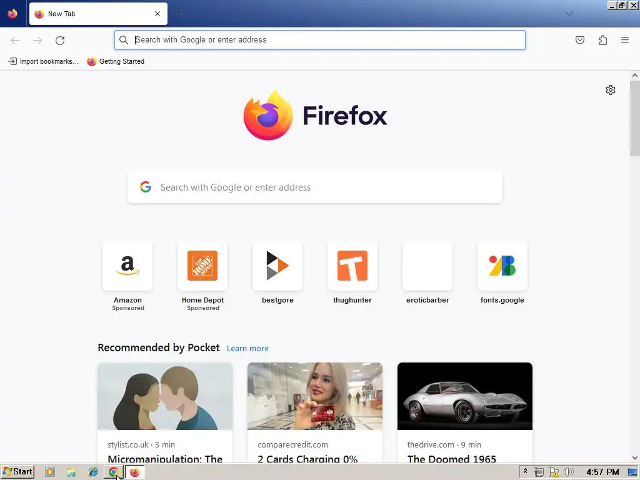
Task: Open Action Center flag tray icon
Action: click(554, 472)
